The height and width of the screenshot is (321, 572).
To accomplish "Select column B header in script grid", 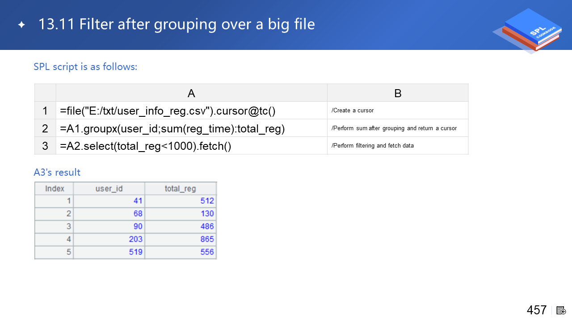I will [398, 93].
